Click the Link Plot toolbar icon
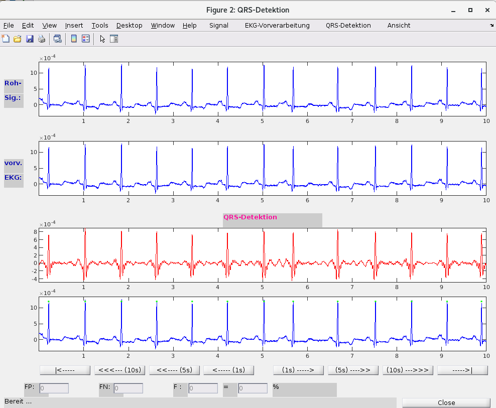Viewport: 496px width, 408px height. 57,39
